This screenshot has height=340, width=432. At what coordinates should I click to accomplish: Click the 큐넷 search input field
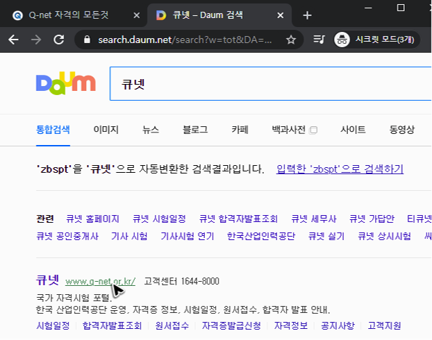click(270, 84)
